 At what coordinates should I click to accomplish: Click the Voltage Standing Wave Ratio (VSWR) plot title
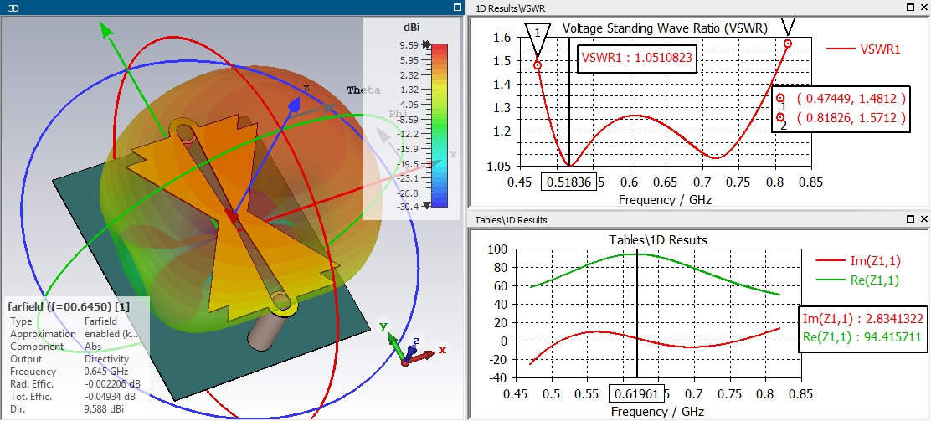click(665, 28)
